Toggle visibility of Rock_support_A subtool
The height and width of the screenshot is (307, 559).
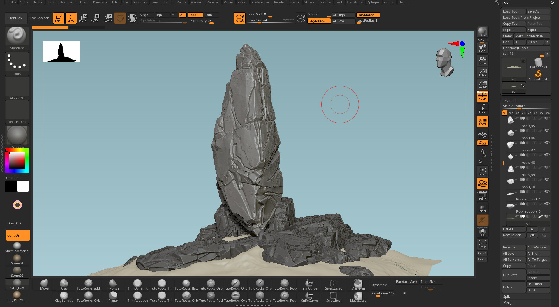[x=547, y=192]
